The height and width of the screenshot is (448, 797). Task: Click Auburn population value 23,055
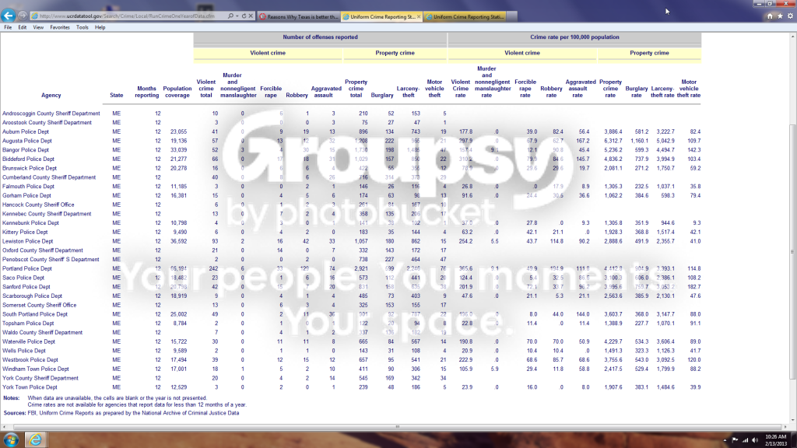[x=178, y=132]
